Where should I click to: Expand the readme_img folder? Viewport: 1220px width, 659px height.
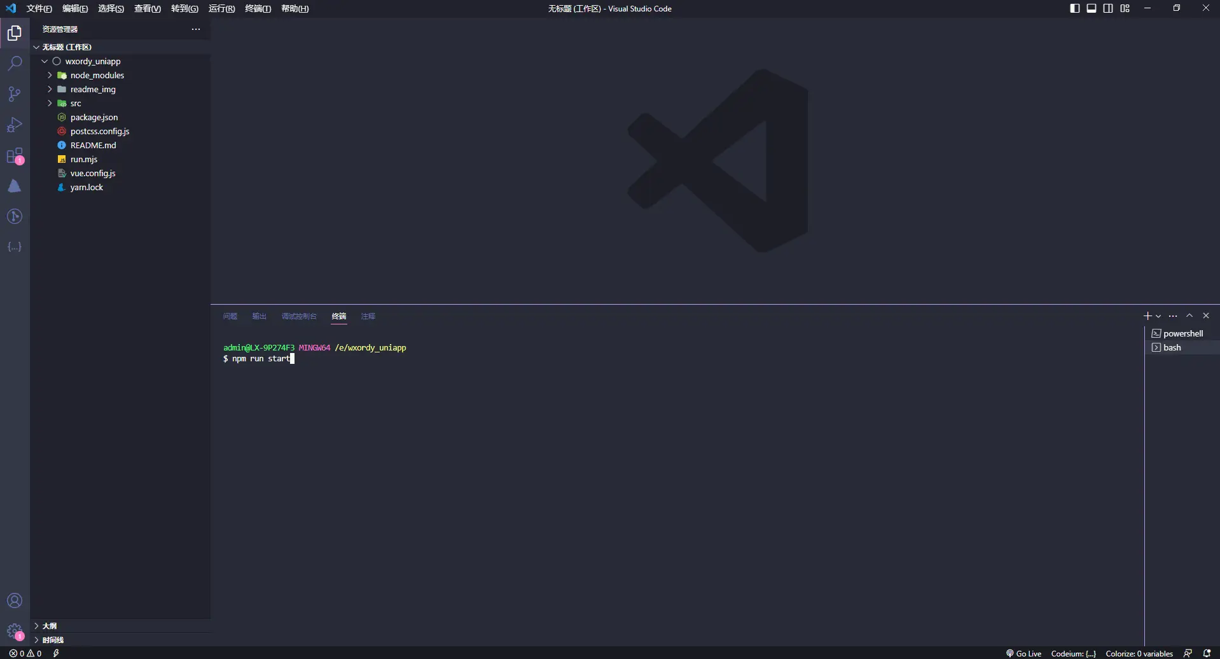50,89
